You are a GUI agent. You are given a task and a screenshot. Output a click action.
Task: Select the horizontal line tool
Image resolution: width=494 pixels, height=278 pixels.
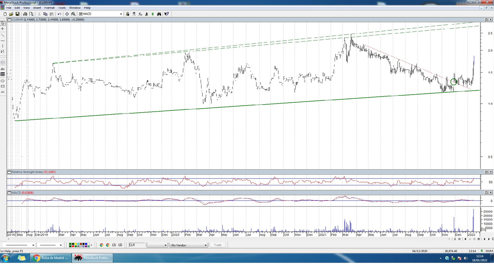3,41
